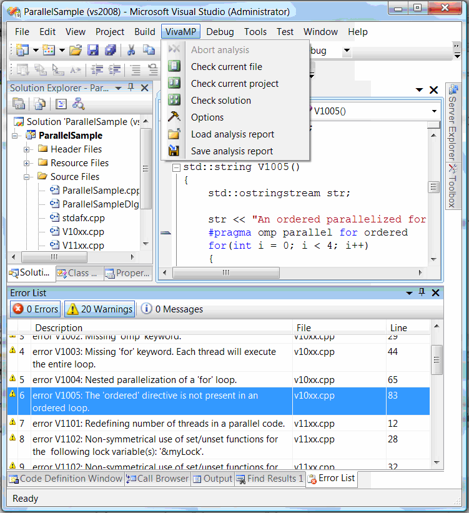Open Solution Explorer window position dropdown

coord(119,88)
